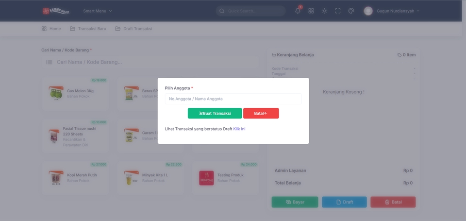This screenshot has width=466, height=221.
Task: Click the Keranjang Belanja cart icon
Action: (x=273, y=55)
